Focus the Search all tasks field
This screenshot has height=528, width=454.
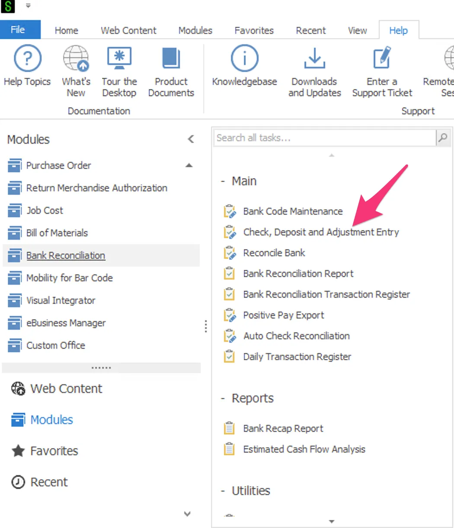[325, 138]
